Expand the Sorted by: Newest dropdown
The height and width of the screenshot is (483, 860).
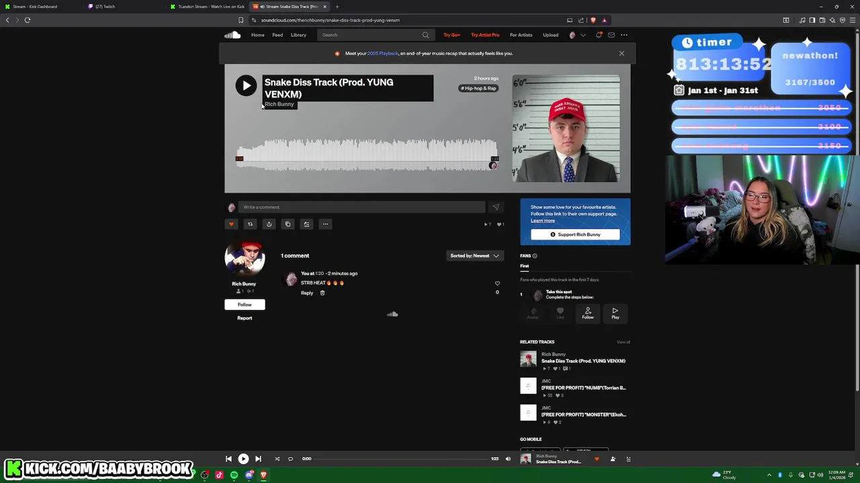pyautogui.click(x=475, y=256)
